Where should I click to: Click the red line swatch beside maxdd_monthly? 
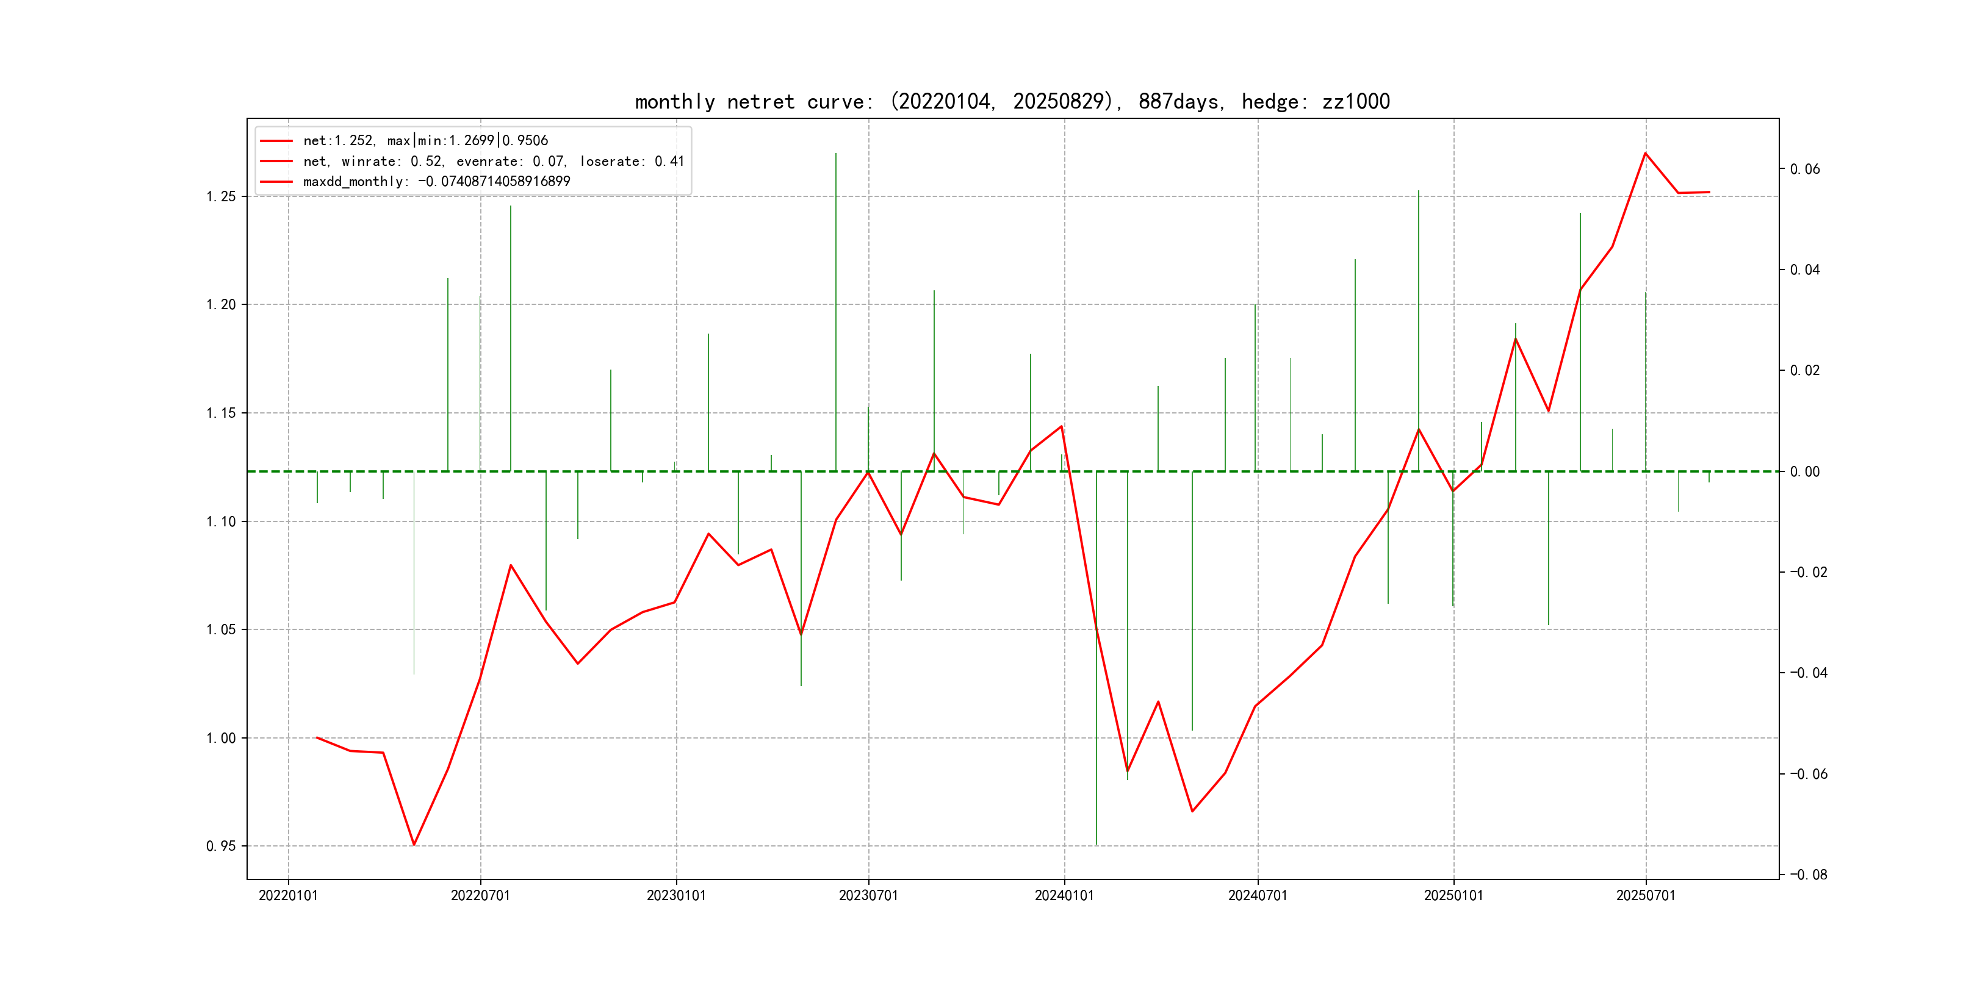coord(276,182)
